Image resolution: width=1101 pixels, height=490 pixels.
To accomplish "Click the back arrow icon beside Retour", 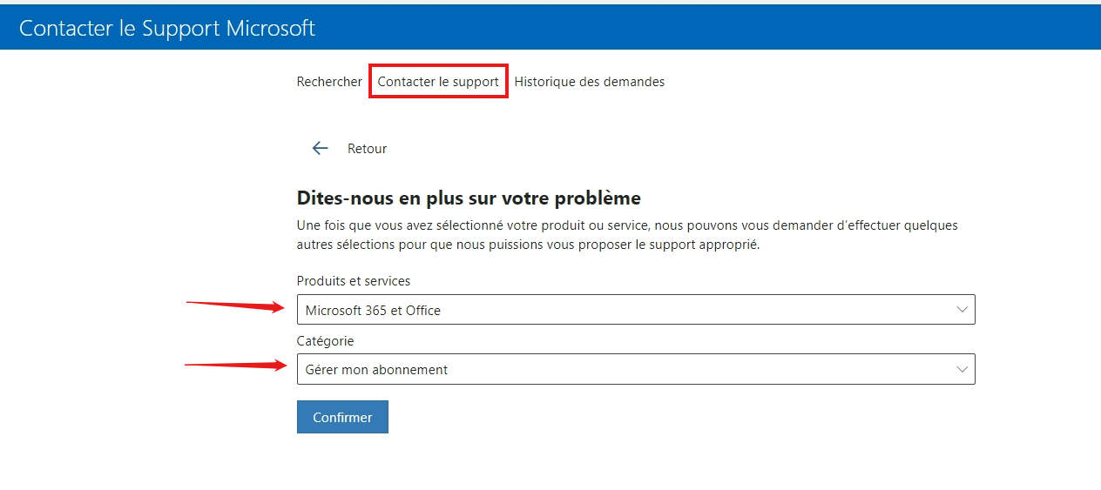I will pyautogui.click(x=320, y=149).
